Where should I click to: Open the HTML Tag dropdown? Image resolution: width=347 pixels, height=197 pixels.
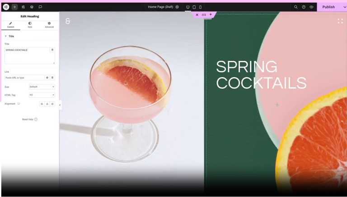(42, 95)
